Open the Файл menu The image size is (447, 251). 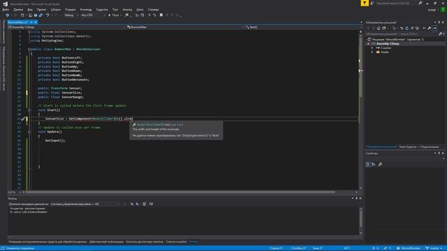coord(6,9)
